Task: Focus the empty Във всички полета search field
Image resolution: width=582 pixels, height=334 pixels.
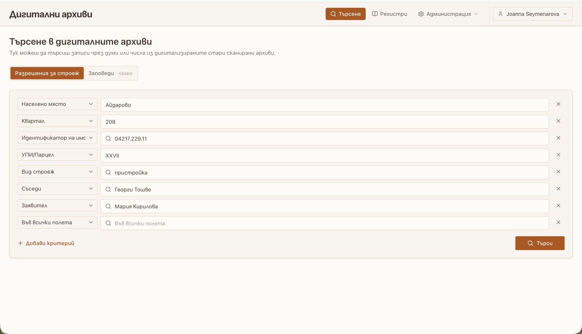Action: point(325,223)
